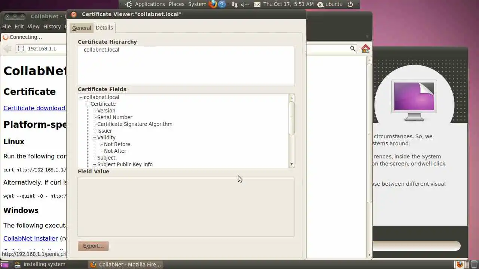Click the Certificate Fields scrollbar thumb
479x269 pixels.
(292, 118)
